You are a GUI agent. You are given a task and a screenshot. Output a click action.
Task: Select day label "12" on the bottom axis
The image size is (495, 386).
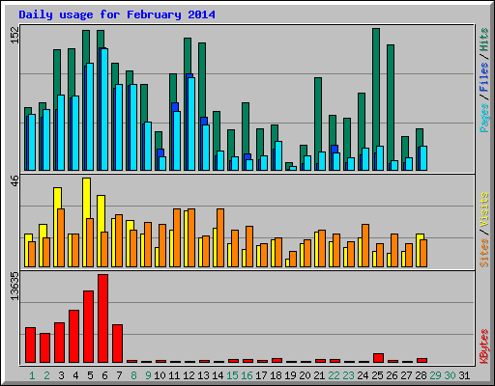[x=189, y=375]
